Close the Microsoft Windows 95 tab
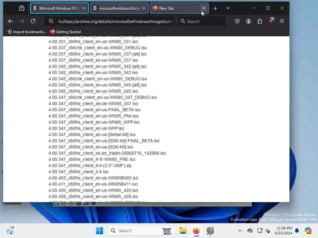The image size is (318, 238). point(84,8)
